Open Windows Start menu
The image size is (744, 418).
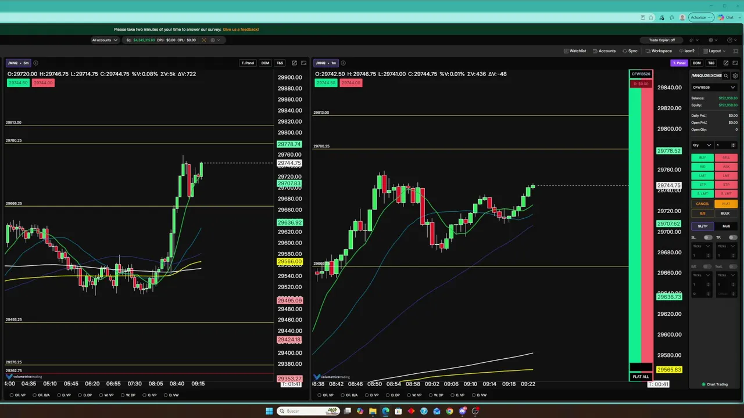point(269,411)
